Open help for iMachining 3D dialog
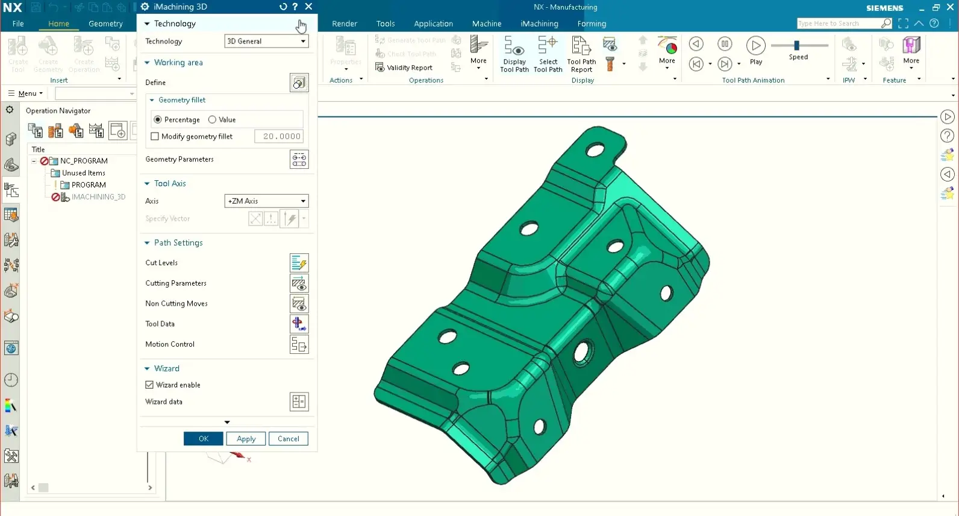The height and width of the screenshot is (516, 959). (x=295, y=7)
